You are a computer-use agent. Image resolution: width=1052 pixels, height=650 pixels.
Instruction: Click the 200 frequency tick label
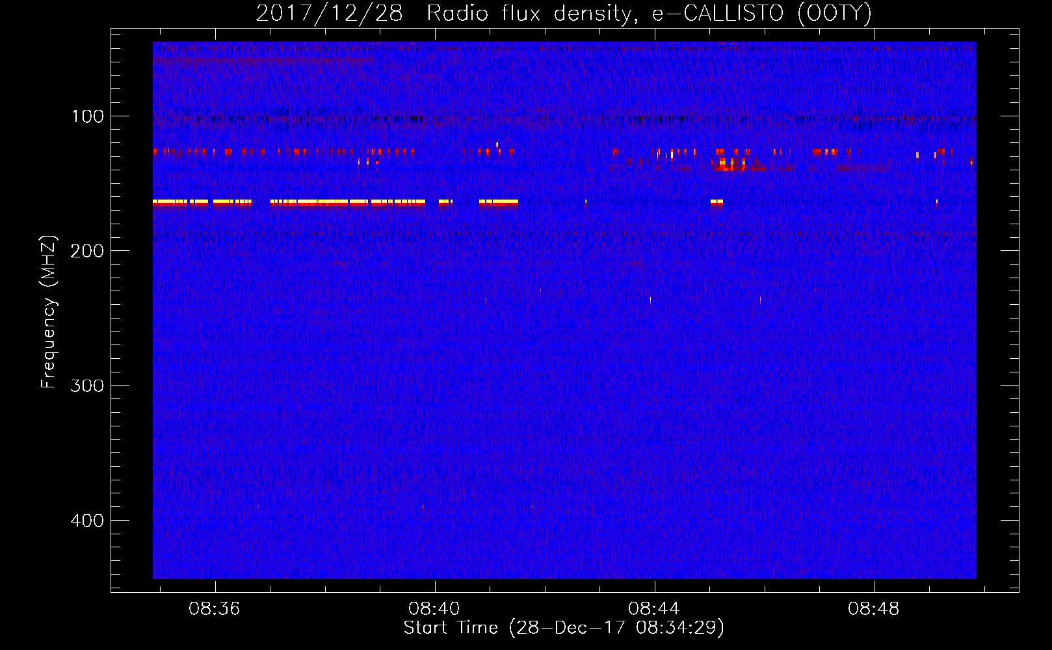click(x=87, y=251)
